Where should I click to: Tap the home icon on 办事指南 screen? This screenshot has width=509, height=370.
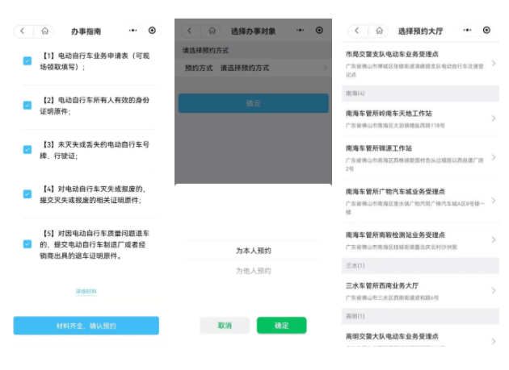point(44,31)
